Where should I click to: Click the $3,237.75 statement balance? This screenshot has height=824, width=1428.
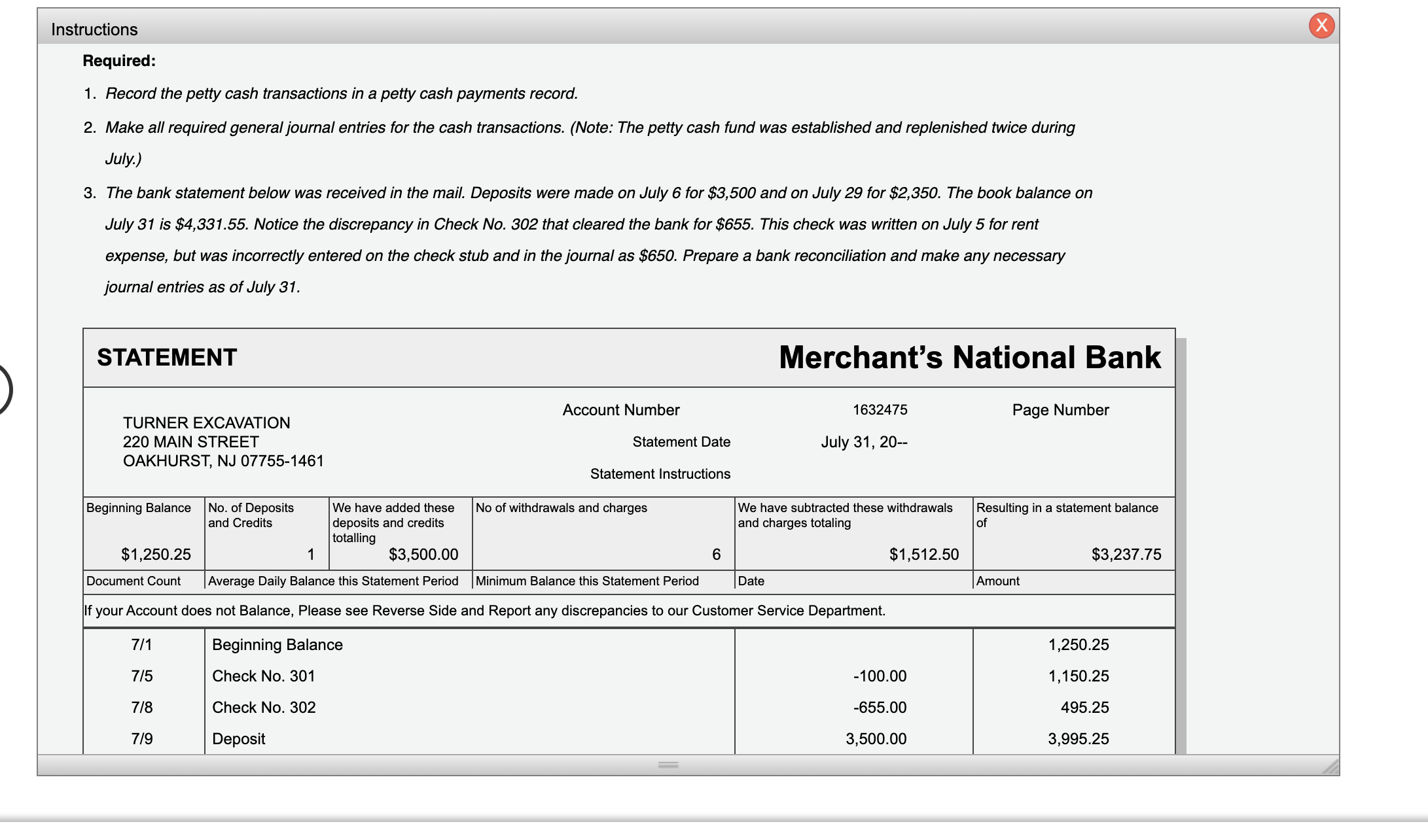click(x=1126, y=555)
